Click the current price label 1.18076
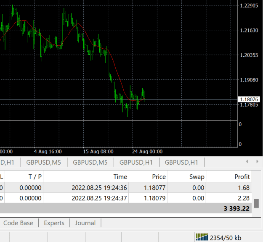 point(249,100)
